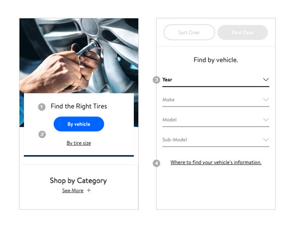Click the numbered marker 1 badge
This screenshot has width=294, height=228.
tap(42, 107)
